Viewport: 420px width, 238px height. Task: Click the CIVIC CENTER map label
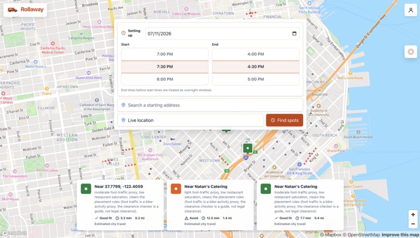154,137
